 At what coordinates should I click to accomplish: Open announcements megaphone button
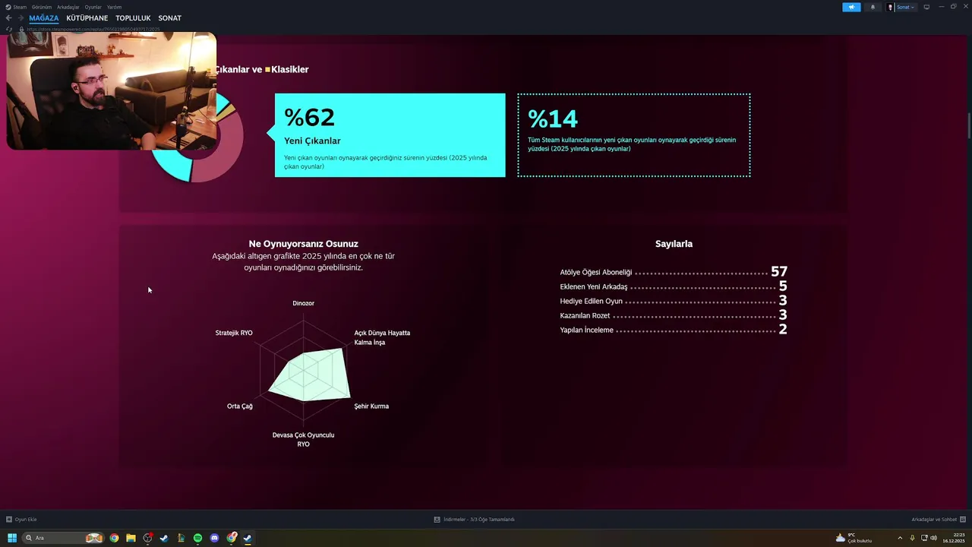851,7
